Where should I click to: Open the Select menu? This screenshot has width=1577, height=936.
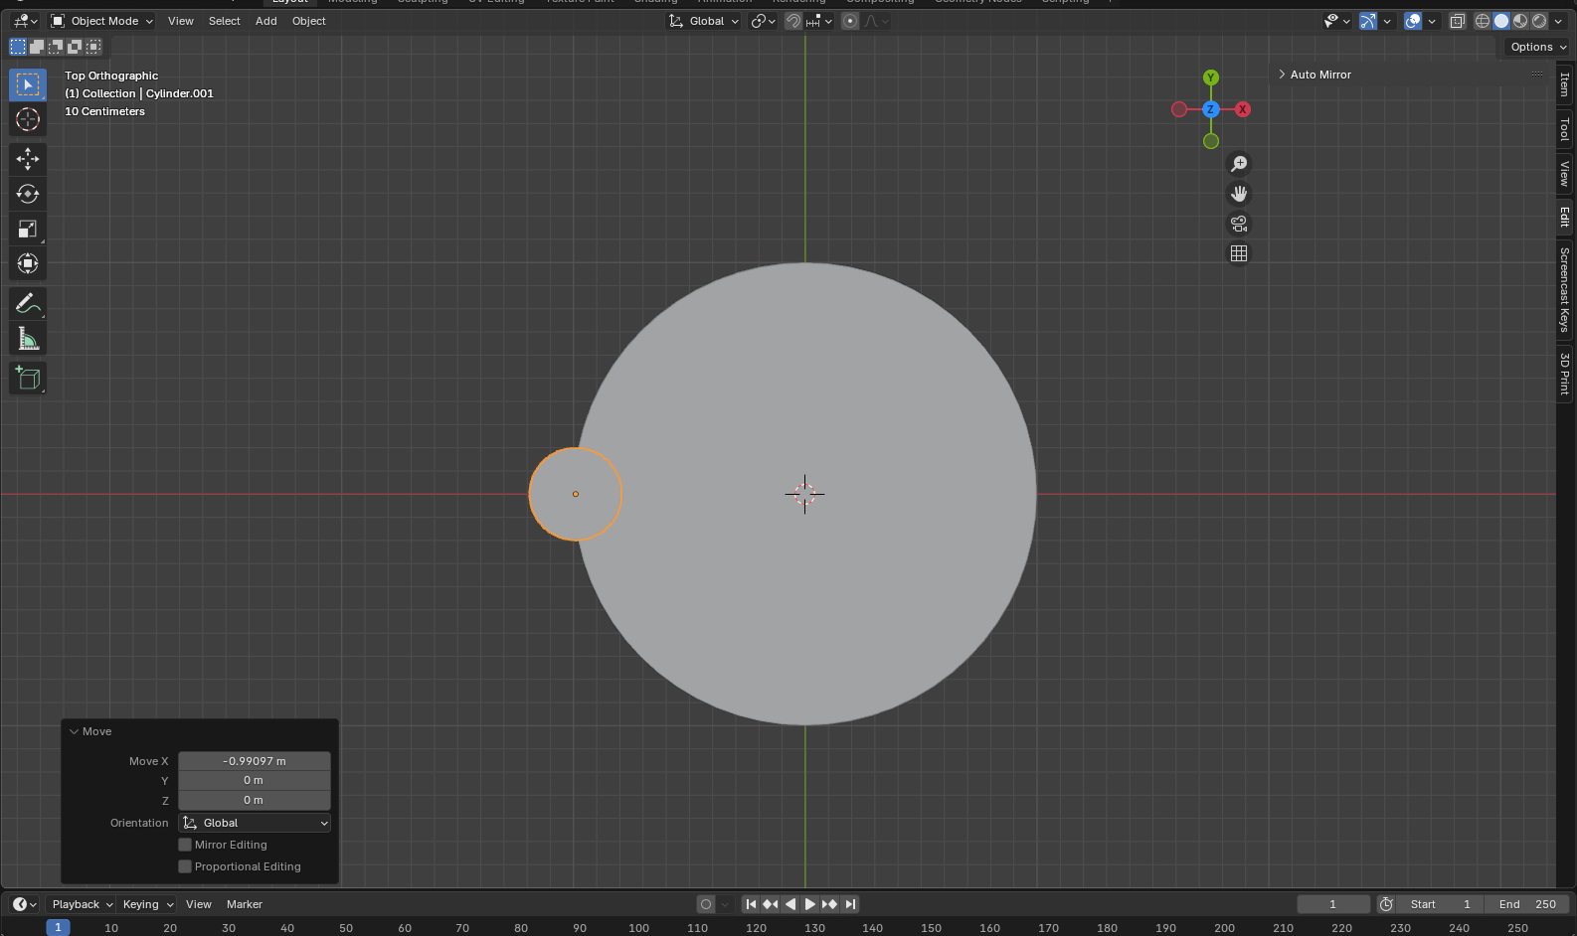click(x=225, y=21)
